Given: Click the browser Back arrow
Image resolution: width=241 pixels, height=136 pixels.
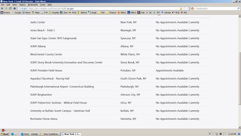Looking at the screenshot, I should click(2, 9).
